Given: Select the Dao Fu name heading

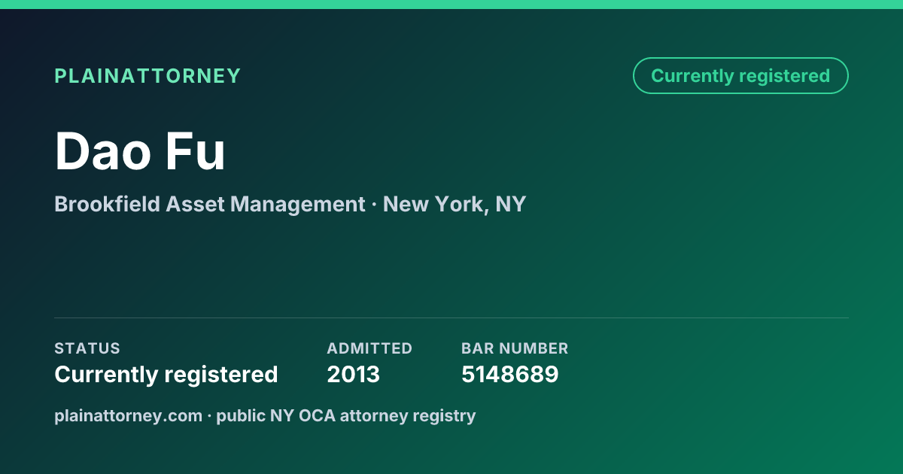Looking at the screenshot, I should pos(140,152).
